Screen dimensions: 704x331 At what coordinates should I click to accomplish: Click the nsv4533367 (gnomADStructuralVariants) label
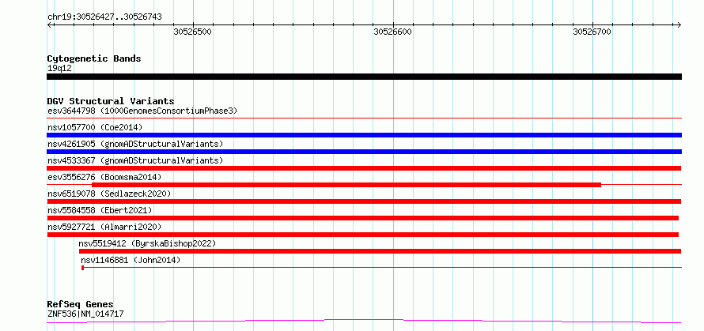(135, 160)
